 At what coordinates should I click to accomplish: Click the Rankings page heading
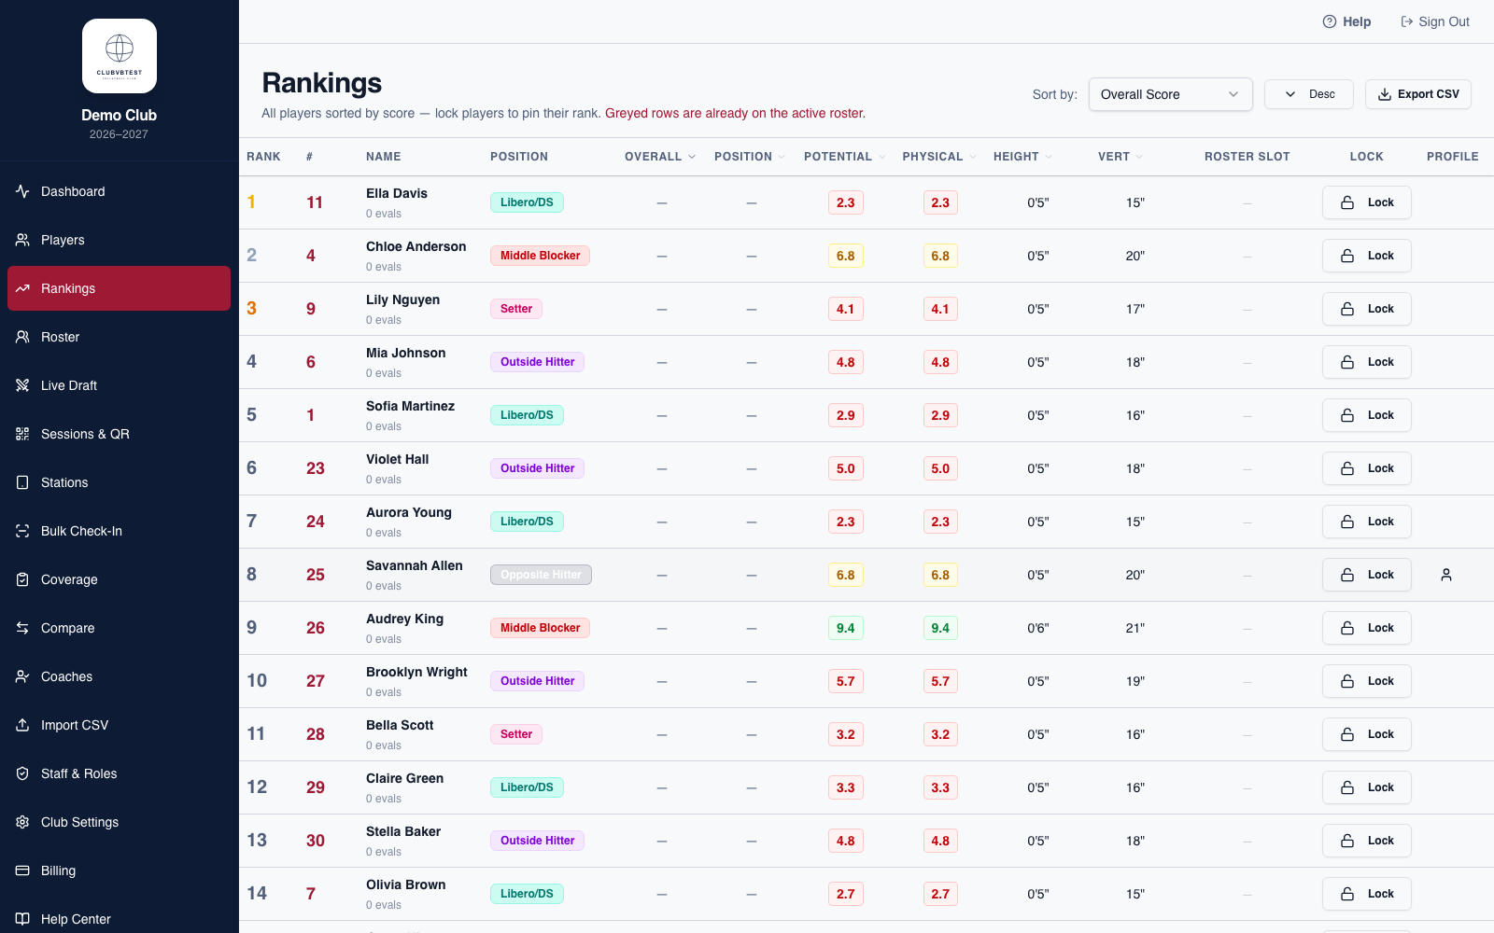click(x=322, y=83)
